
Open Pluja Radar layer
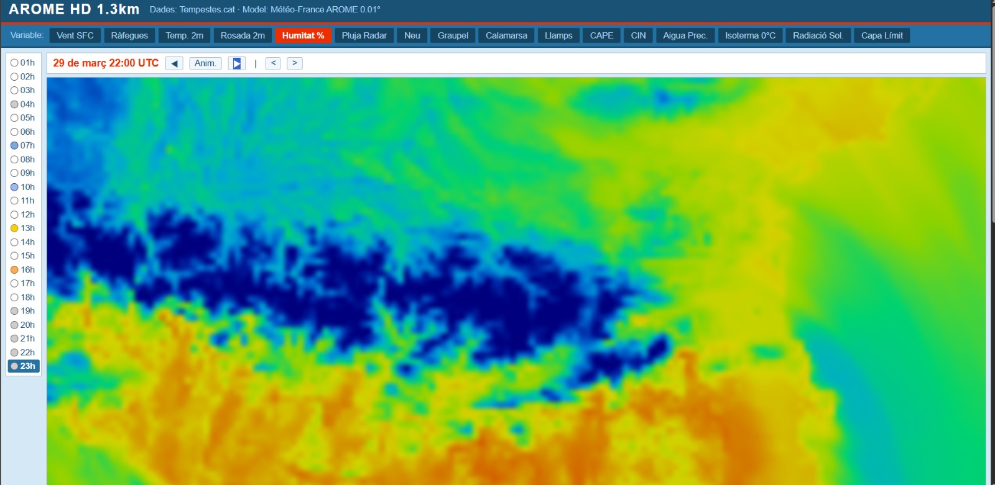pyautogui.click(x=364, y=35)
